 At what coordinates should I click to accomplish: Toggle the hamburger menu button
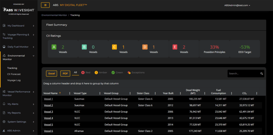45,5
